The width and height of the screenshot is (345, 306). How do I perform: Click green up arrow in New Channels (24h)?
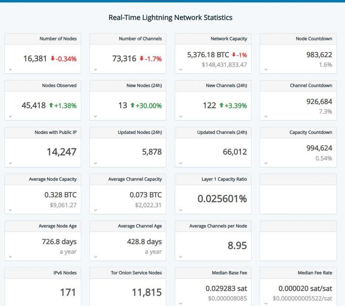pyautogui.click(x=221, y=105)
